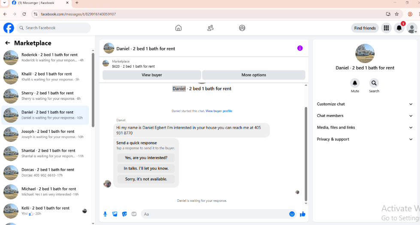The height and width of the screenshot is (225, 420).
Task: Expand the Customize chat section
Action: pos(365,104)
